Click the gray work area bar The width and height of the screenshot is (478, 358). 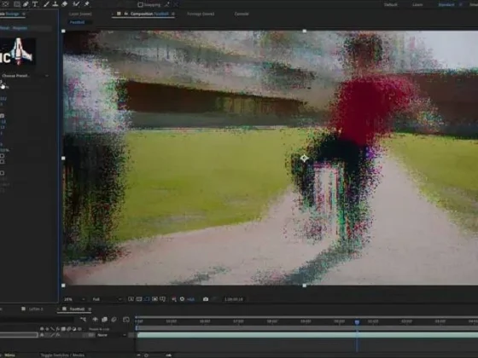click(307, 328)
